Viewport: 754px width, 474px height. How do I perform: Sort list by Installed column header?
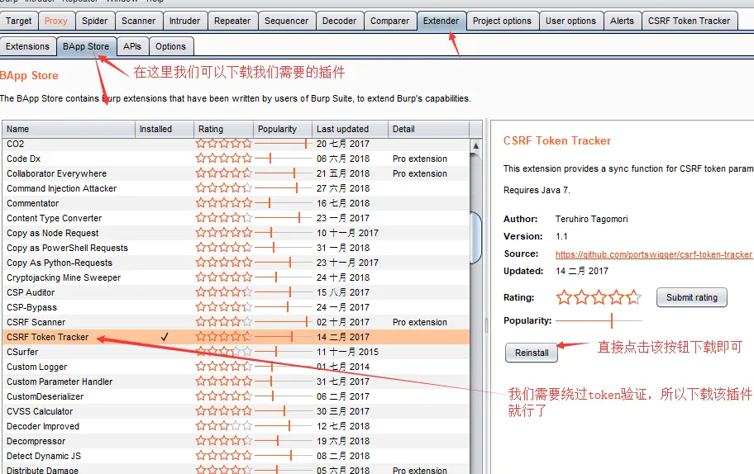point(165,129)
